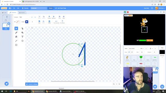Click Choose a Backdrop button

(x=162, y=87)
